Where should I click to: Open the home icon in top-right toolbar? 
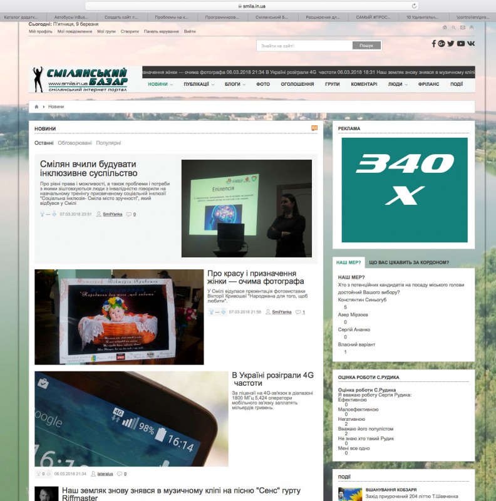pos(445,28)
